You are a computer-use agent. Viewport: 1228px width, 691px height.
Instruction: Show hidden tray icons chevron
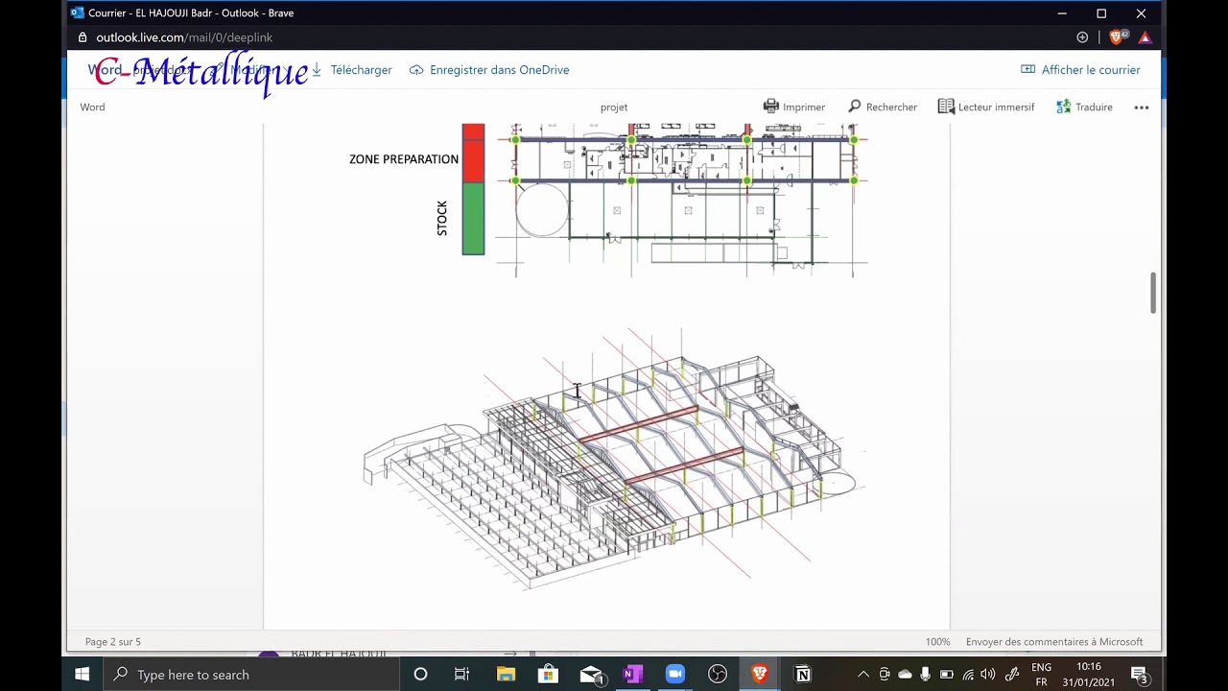[862, 675]
